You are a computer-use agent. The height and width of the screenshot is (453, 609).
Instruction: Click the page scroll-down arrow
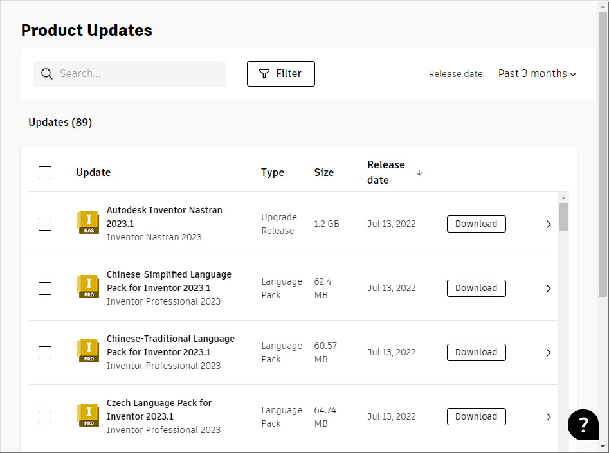(x=603, y=447)
